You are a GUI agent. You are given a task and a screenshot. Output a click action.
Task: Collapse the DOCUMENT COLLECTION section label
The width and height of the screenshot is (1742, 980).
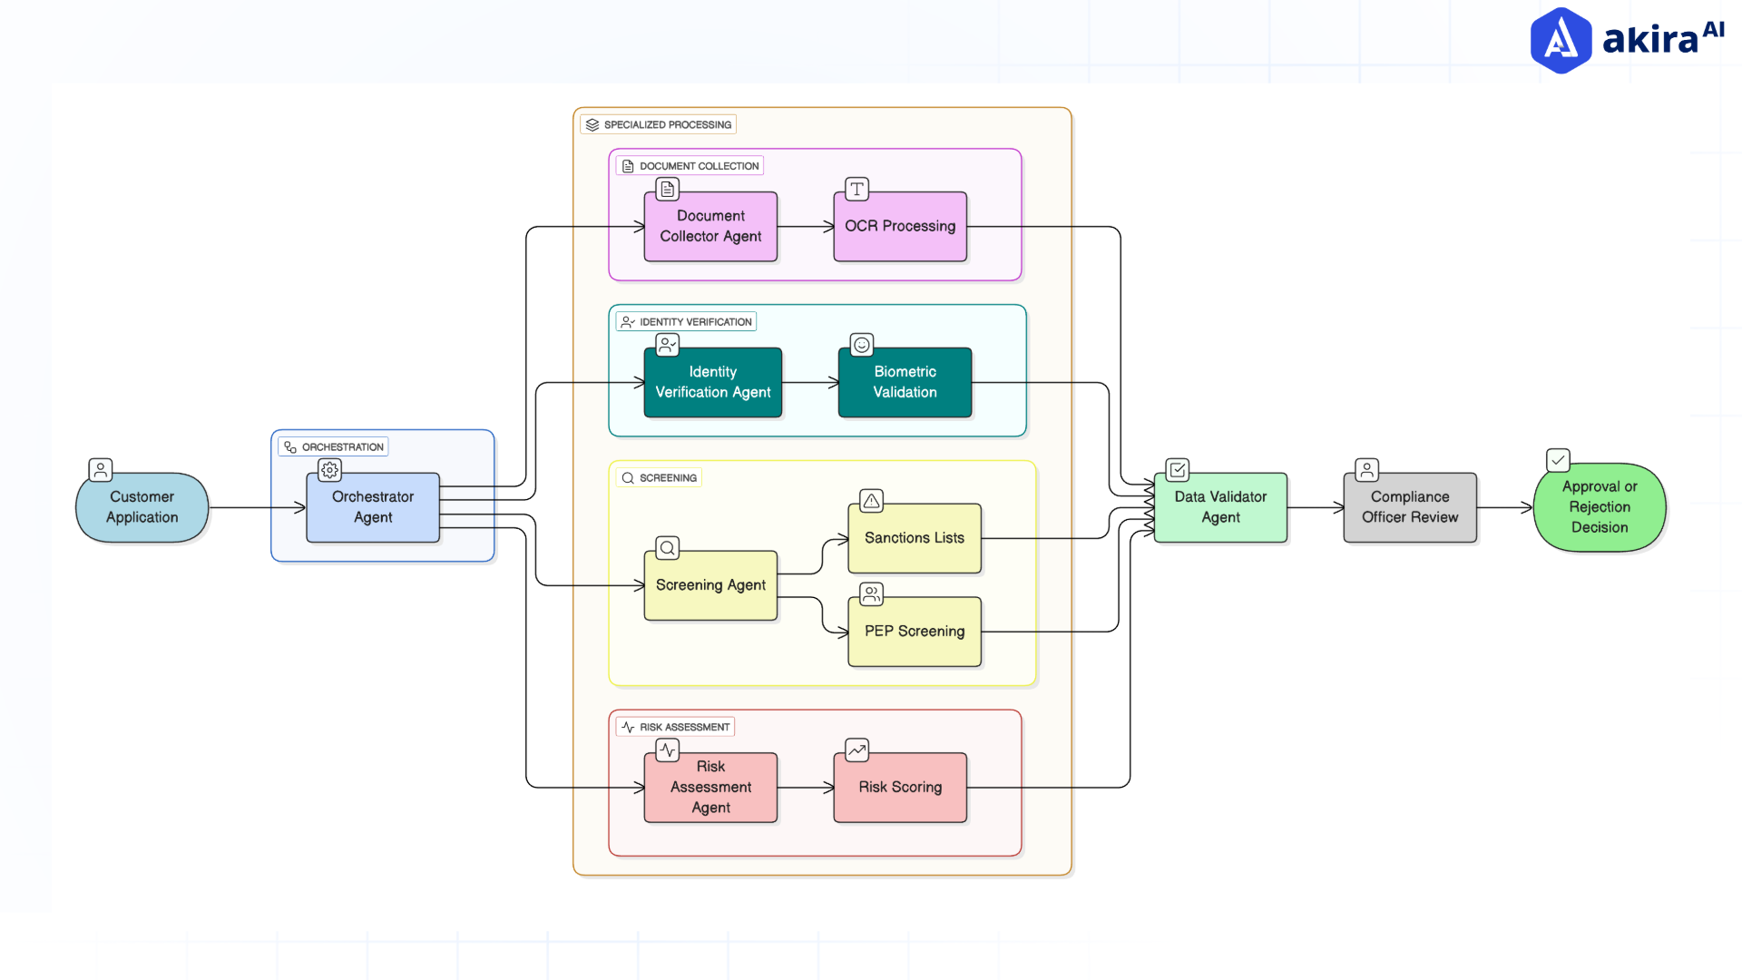[689, 165]
